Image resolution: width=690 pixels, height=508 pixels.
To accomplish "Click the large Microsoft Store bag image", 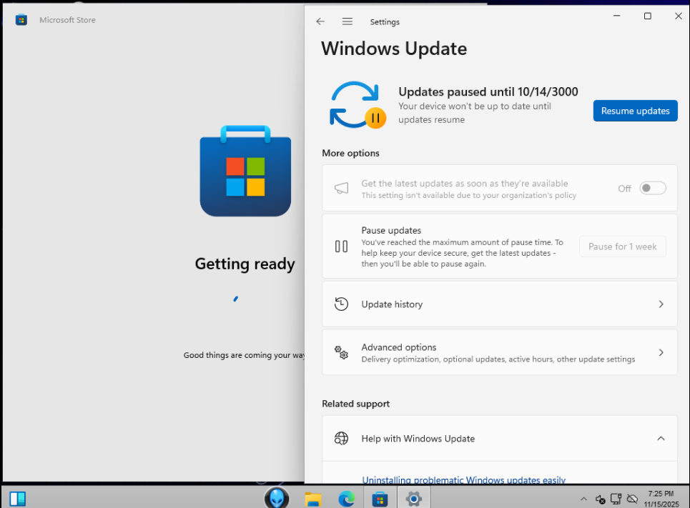I will (245, 171).
